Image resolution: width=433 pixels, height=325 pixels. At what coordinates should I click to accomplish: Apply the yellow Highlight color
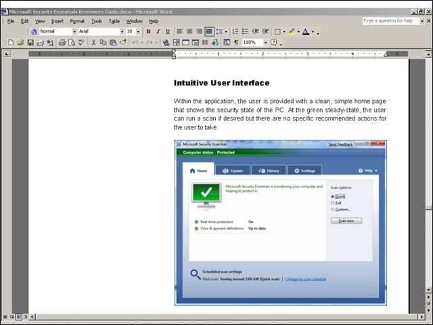292,32
